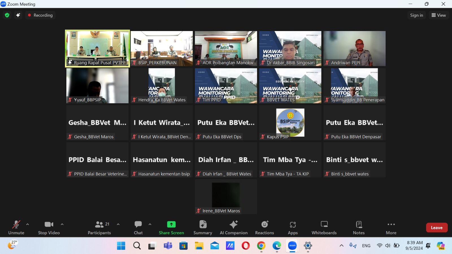
Task: Open the Wi-Fi network tray icon
Action: pyautogui.click(x=380, y=246)
